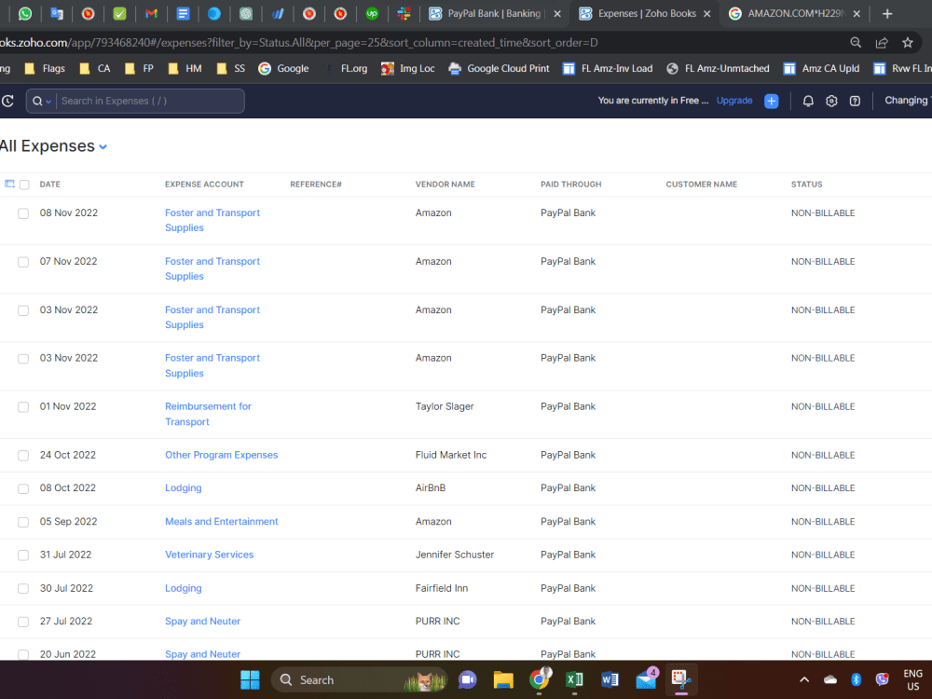Tick the 24 Oct 2022 Fluid Market checkbox

pyautogui.click(x=23, y=456)
